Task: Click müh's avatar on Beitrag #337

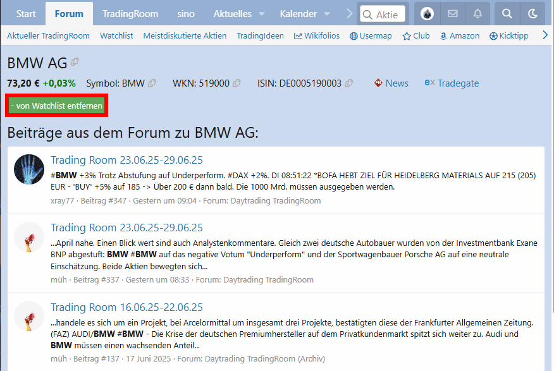Action: tap(29, 237)
